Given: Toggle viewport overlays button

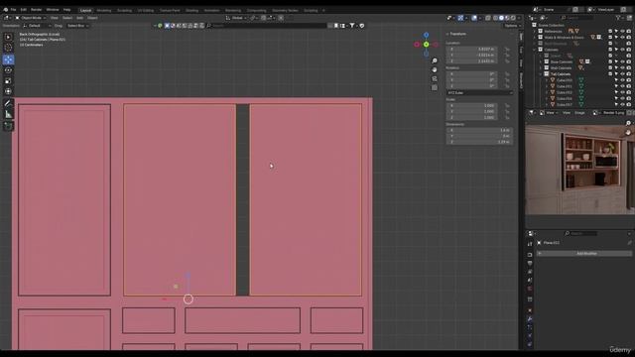Looking at the screenshot, I should click(474, 18).
